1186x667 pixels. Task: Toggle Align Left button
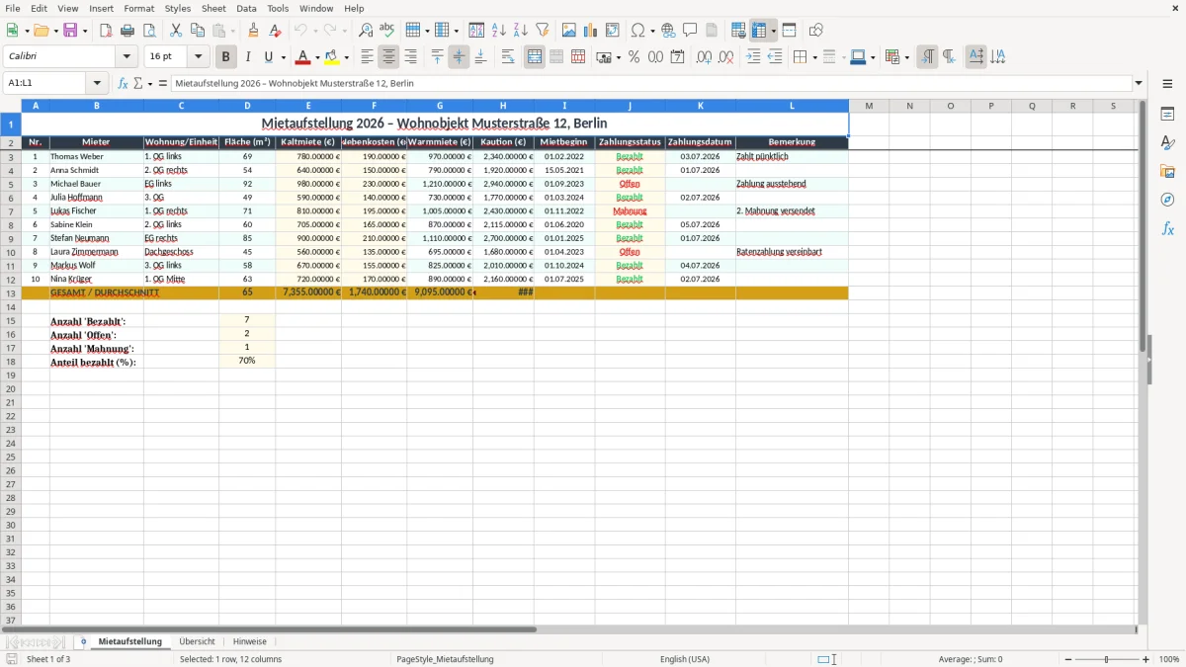pos(368,57)
